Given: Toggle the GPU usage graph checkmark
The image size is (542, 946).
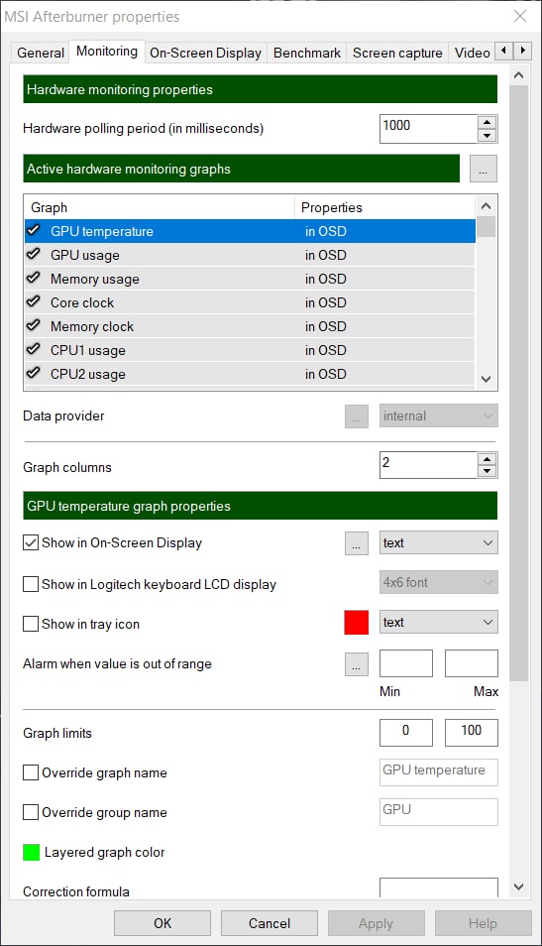Looking at the screenshot, I should [34, 255].
